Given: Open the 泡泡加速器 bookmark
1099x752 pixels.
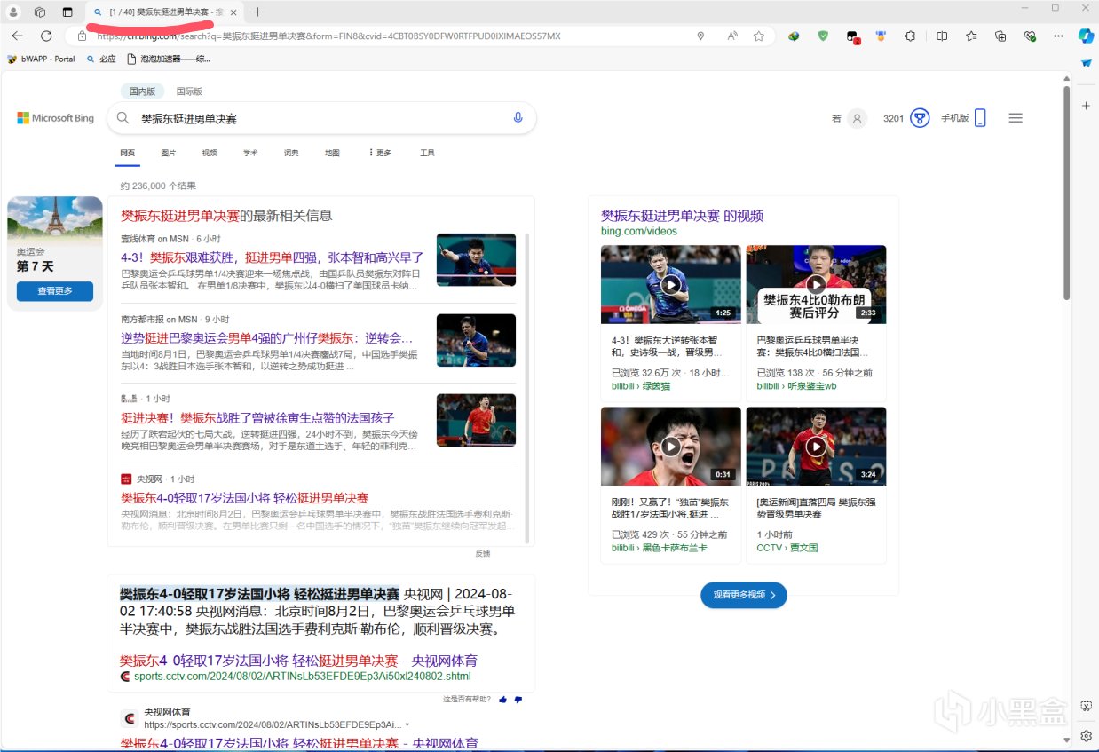Looking at the screenshot, I should pos(169,59).
